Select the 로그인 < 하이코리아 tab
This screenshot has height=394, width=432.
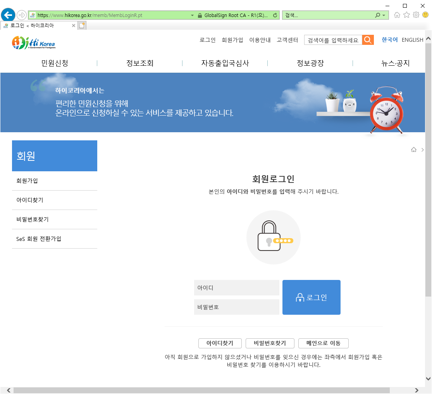(x=39, y=26)
